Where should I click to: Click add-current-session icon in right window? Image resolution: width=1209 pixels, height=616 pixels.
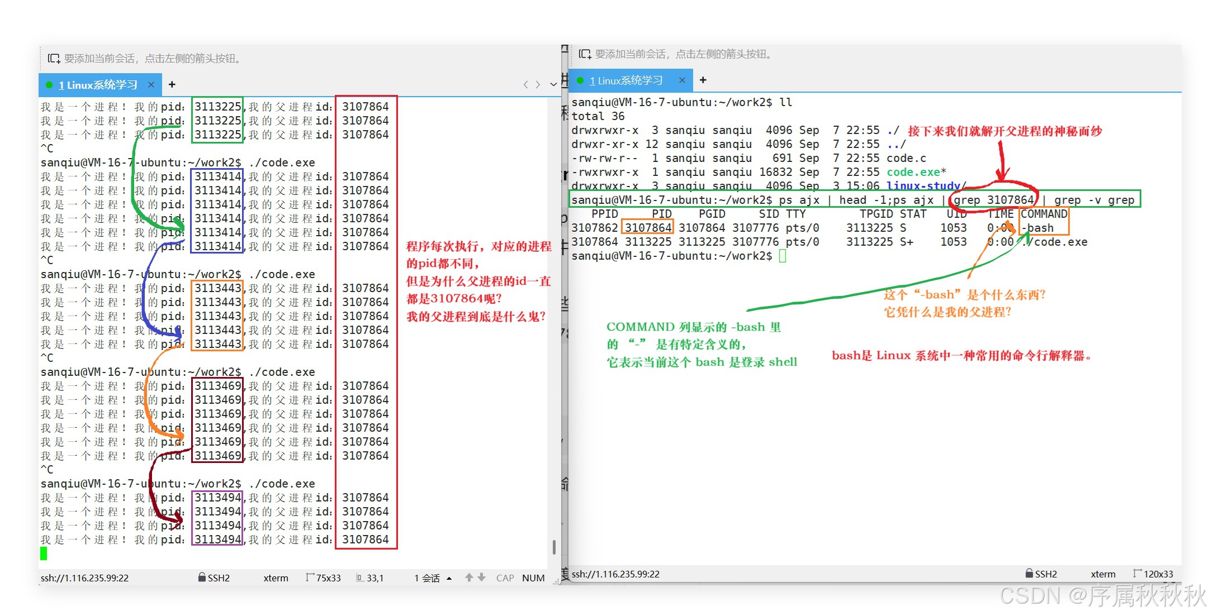pyautogui.click(x=585, y=54)
